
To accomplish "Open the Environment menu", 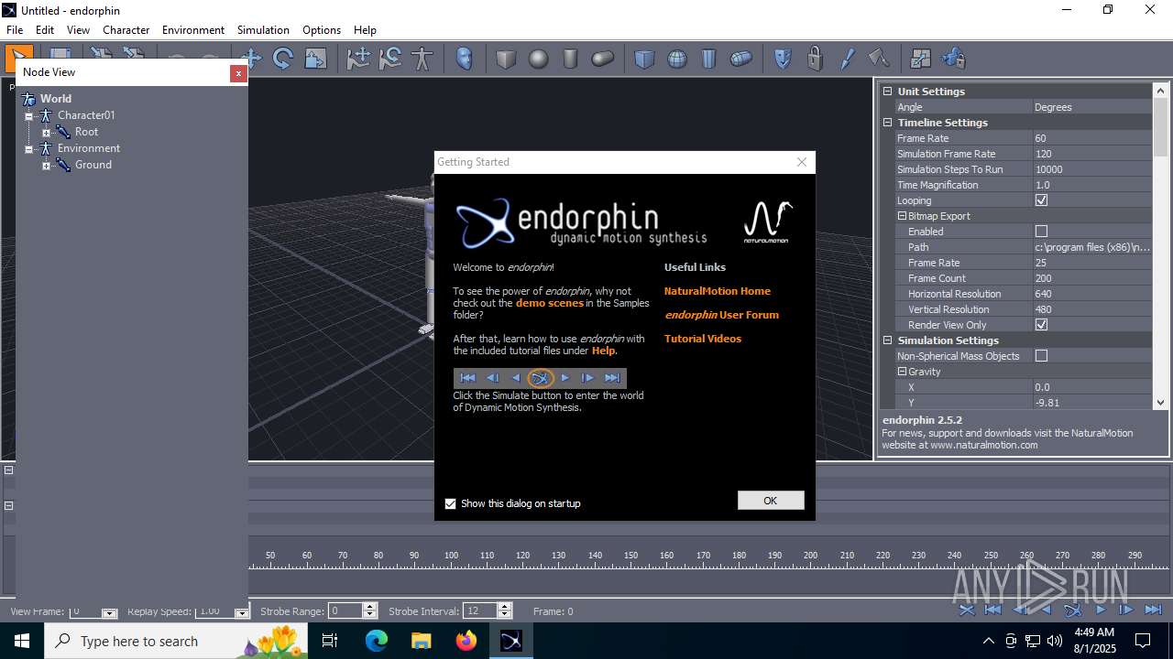I will tap(193, 30).
